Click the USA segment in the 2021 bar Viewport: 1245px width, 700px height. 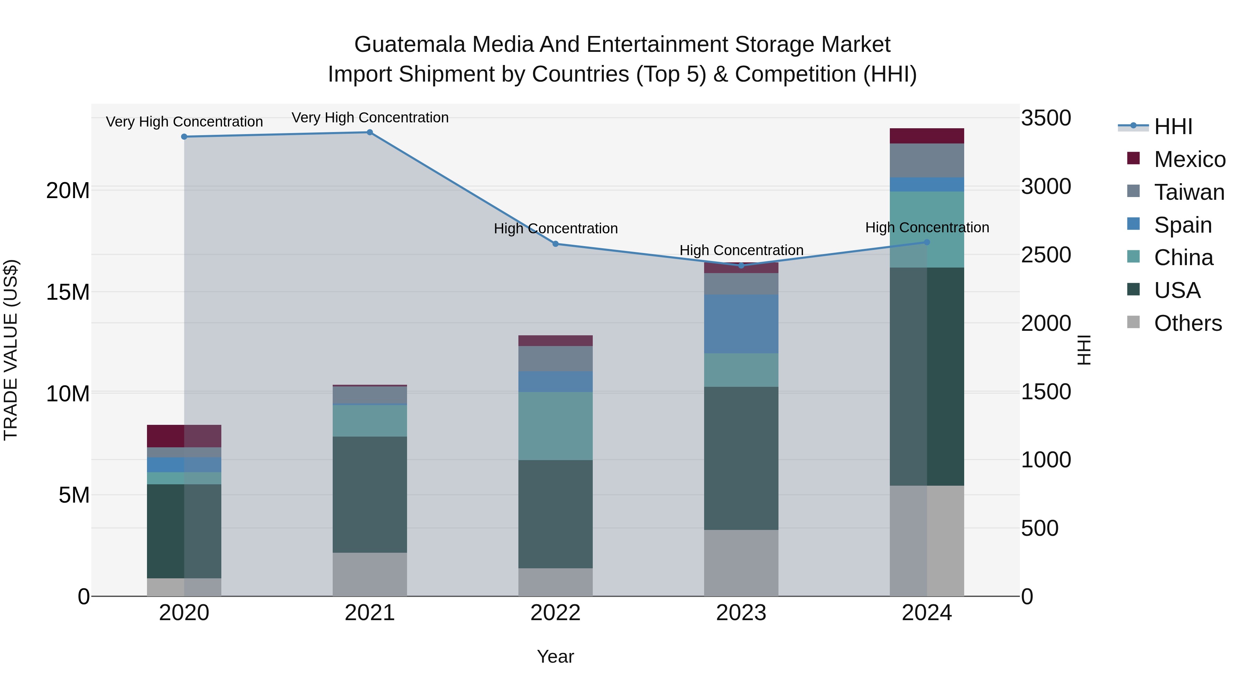point(370,495)
